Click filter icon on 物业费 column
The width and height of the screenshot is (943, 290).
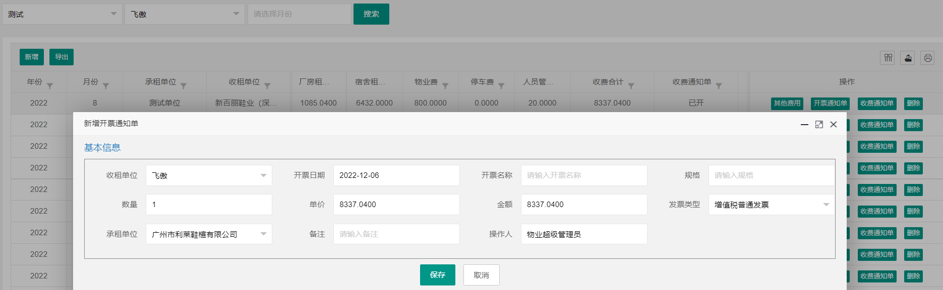(x=445, y=86)
